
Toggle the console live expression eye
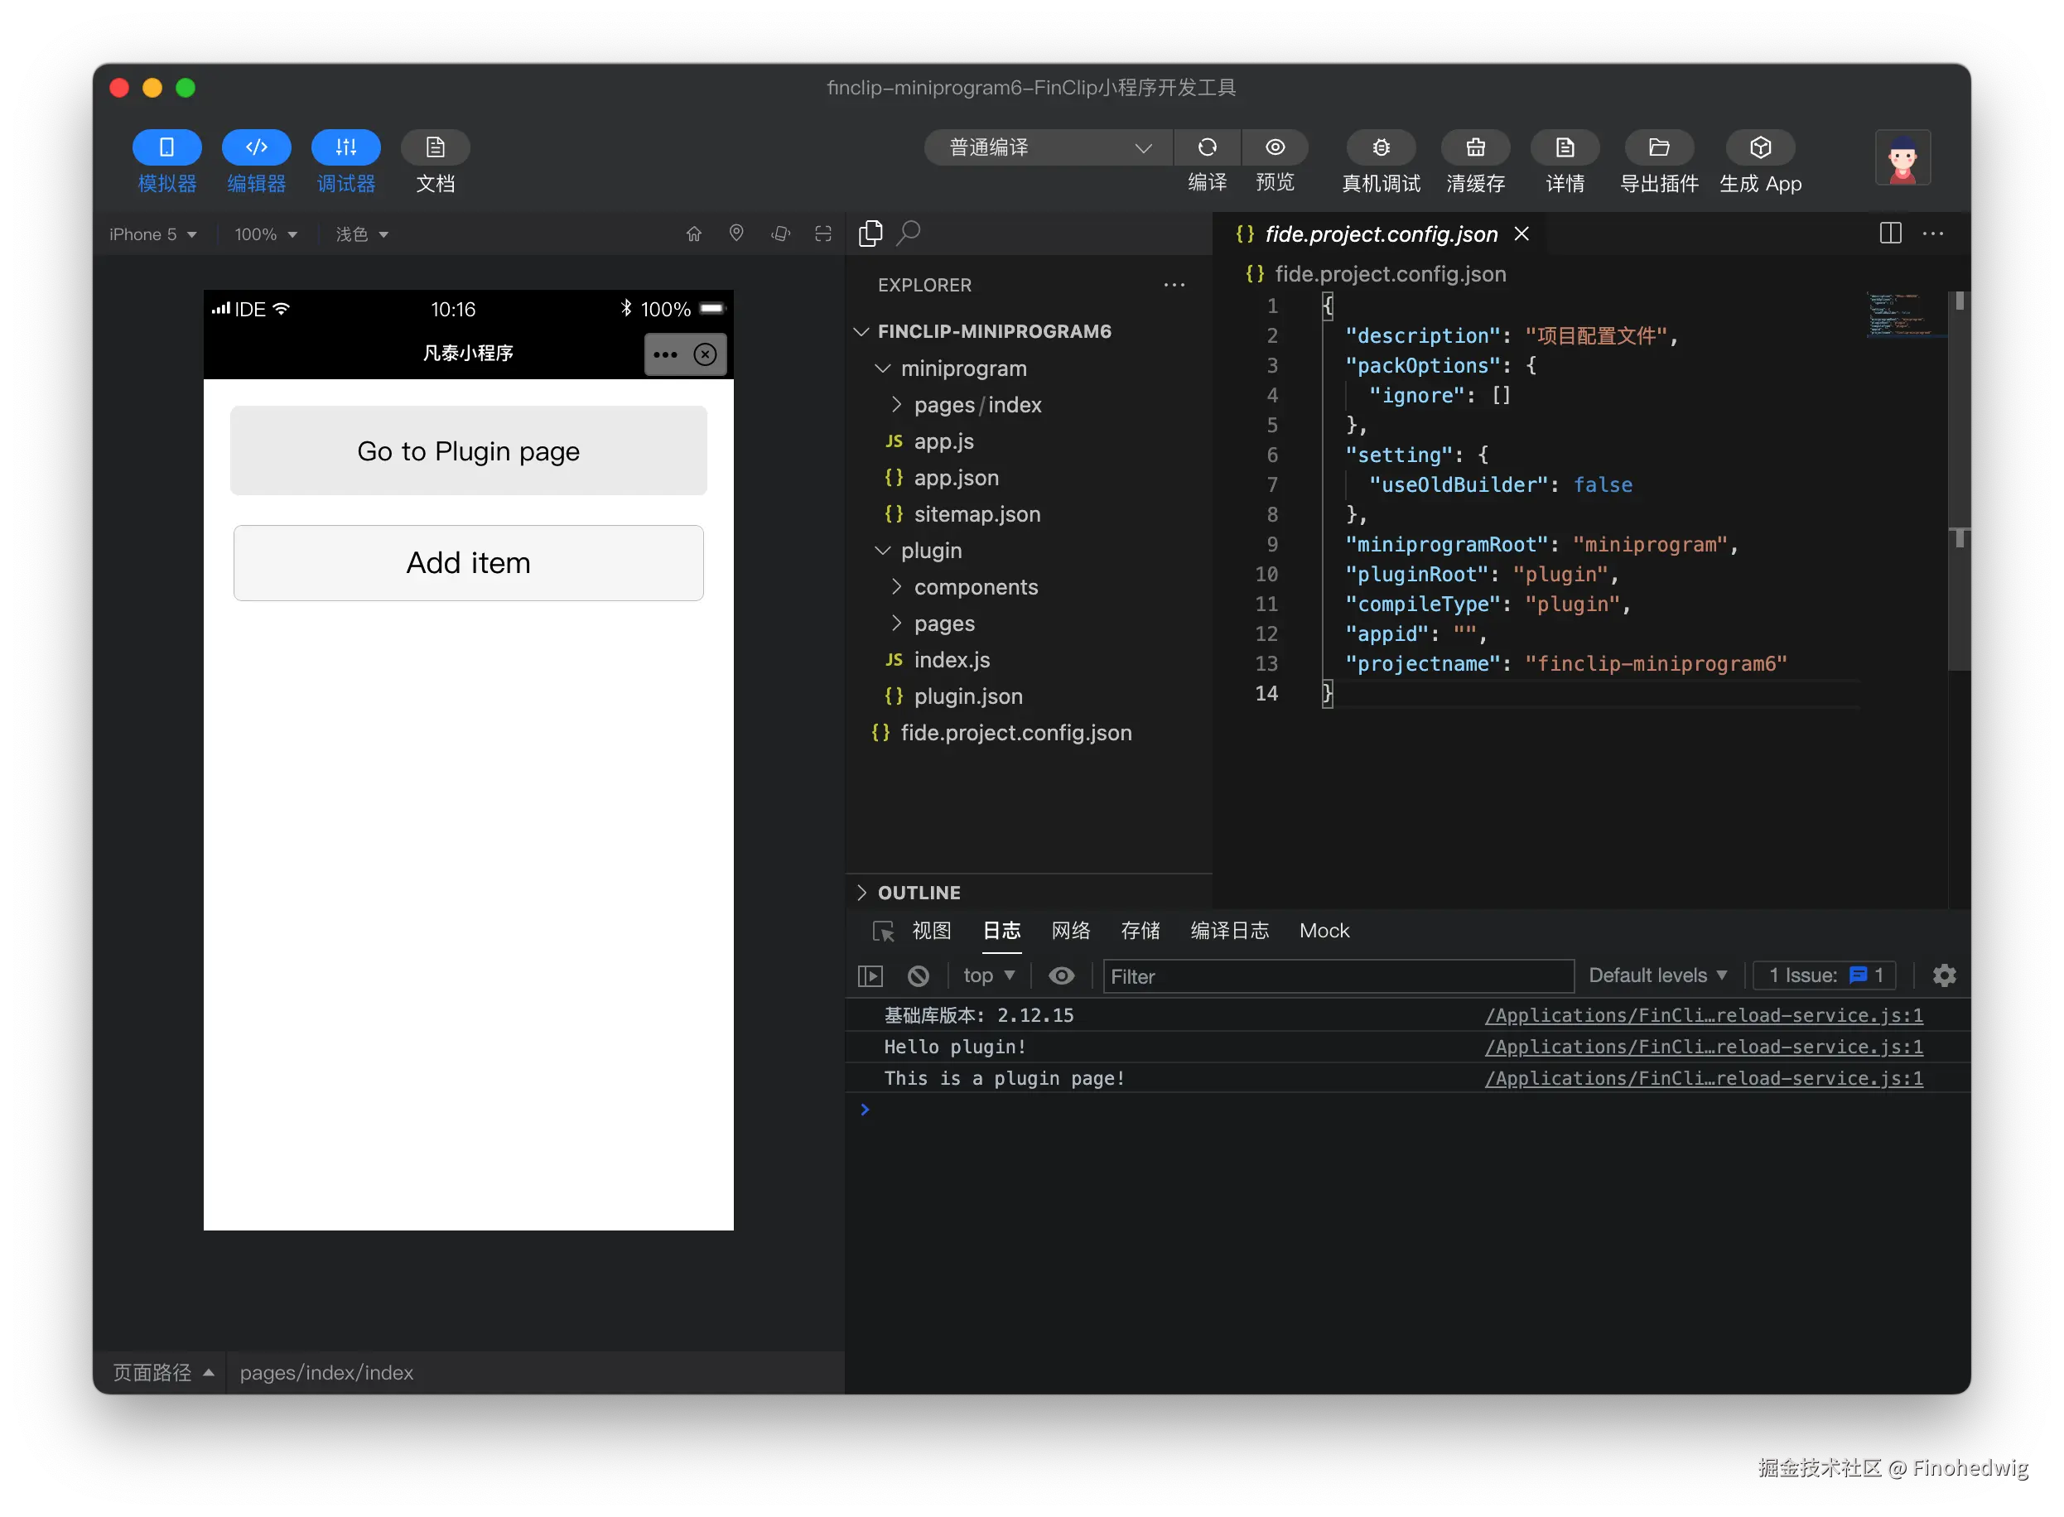tap(1061, 975)
